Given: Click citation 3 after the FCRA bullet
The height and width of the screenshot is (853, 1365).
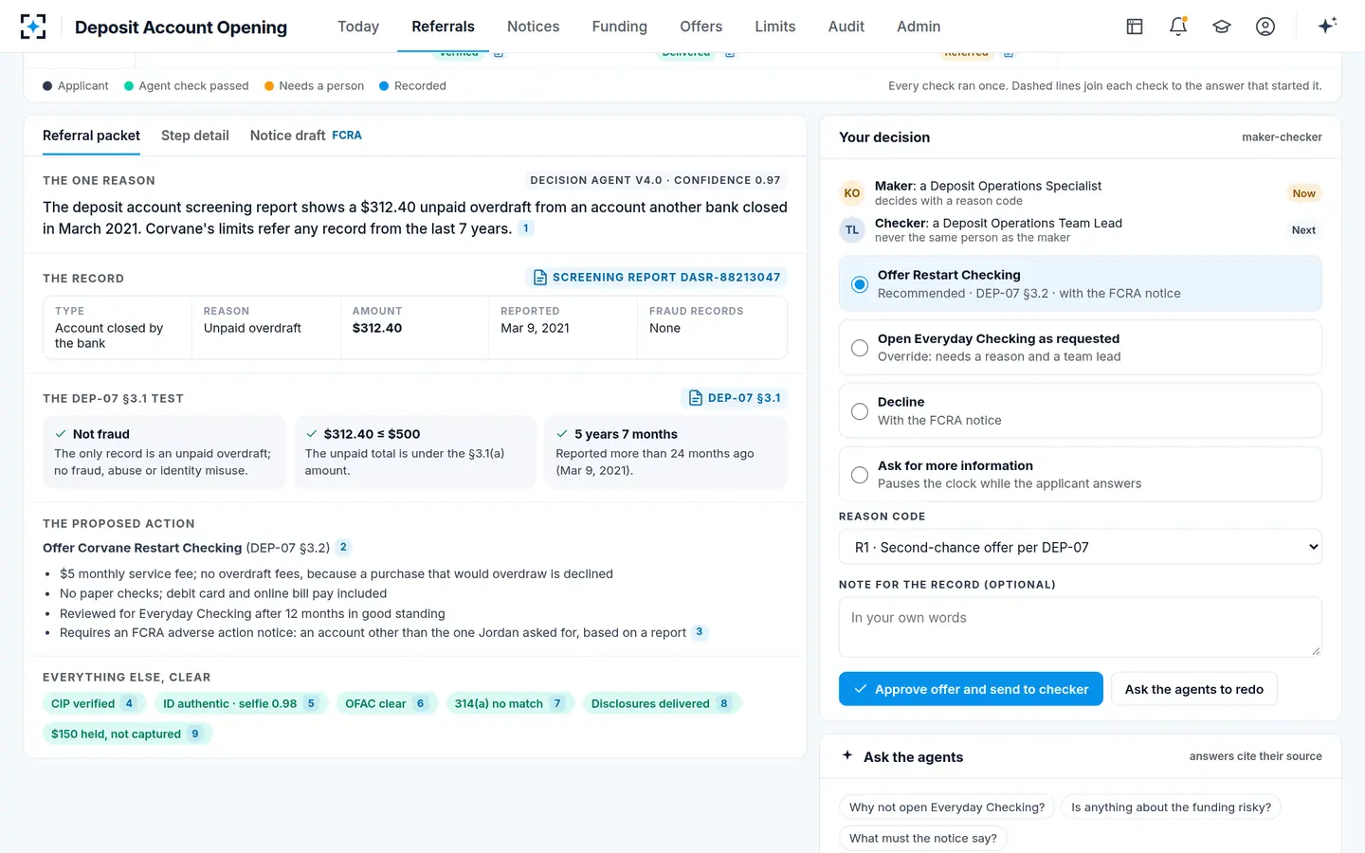Looking at the screenshot, I should (700, 632).
